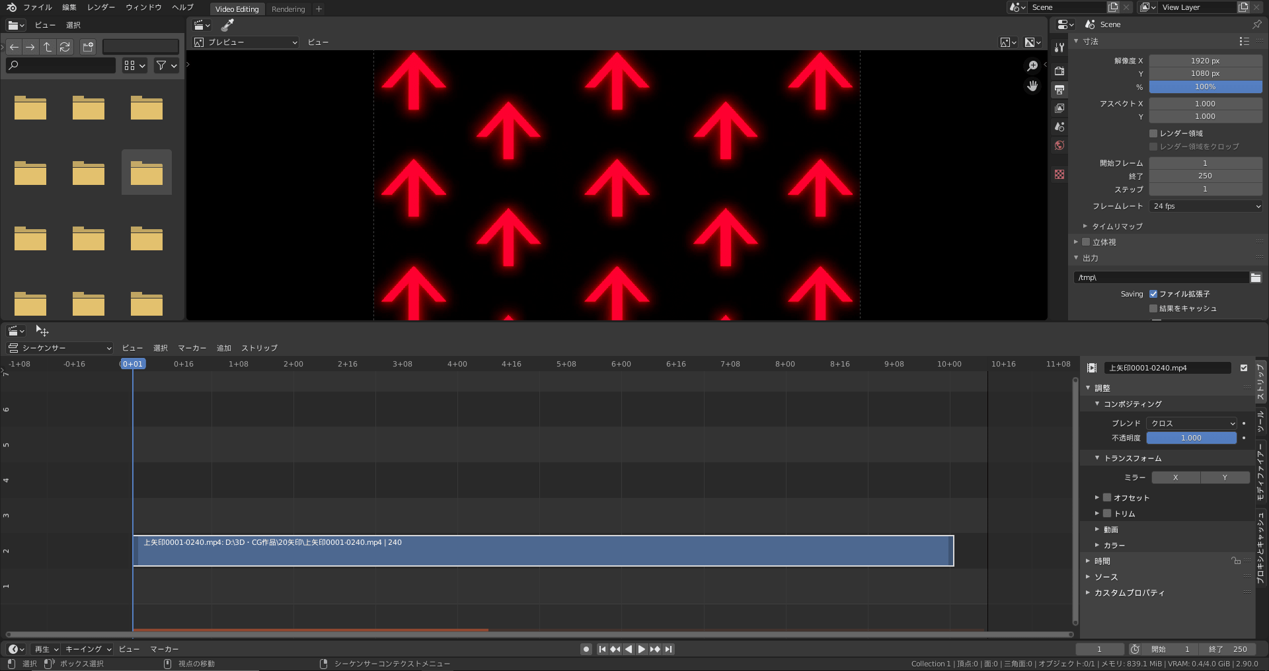This screenshot has width=1269, height=671.
Task: Expand the Source panel
Action: point(1105,577)
